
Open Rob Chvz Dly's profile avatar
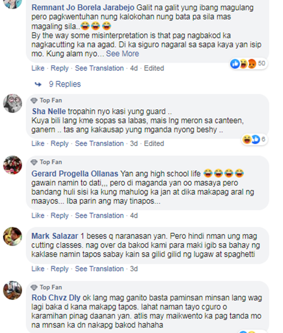[x=12, y=290]
